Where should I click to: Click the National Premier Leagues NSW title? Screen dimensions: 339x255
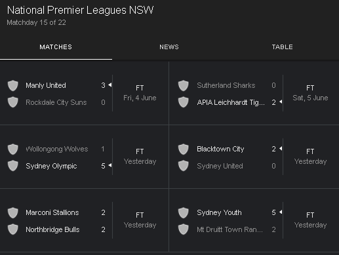pos(80,10)
